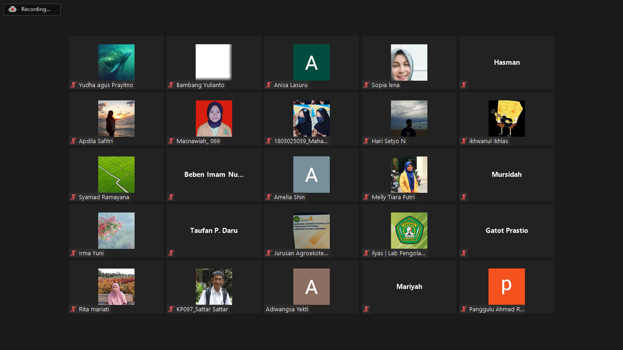
Task: Select Sopia lena's profile photo
Action: pos(409,62)
